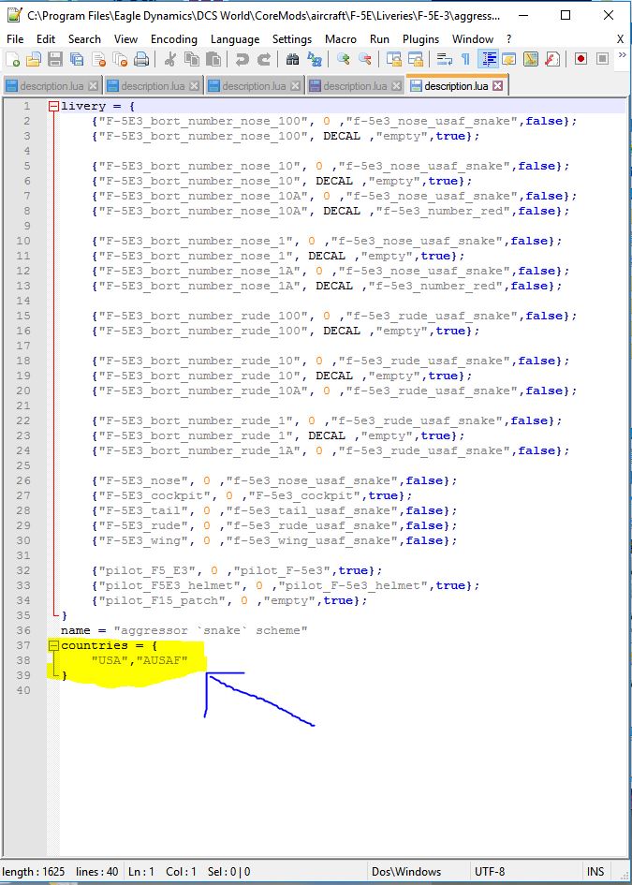This screenshot has width=632, height=885.
Task: Click the Save All toolbar icon
Action: [76, 59]
